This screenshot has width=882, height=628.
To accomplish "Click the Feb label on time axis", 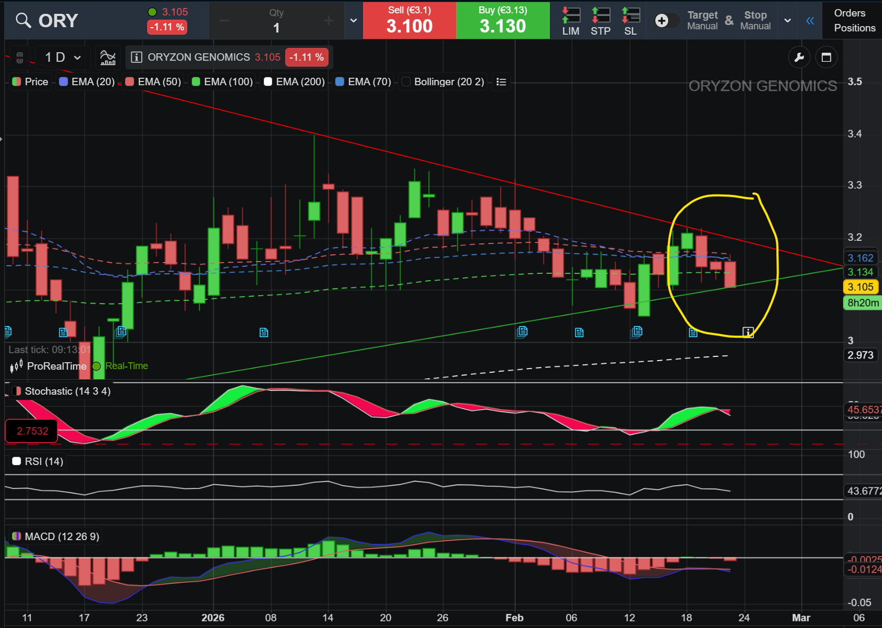I will (514, 617).
